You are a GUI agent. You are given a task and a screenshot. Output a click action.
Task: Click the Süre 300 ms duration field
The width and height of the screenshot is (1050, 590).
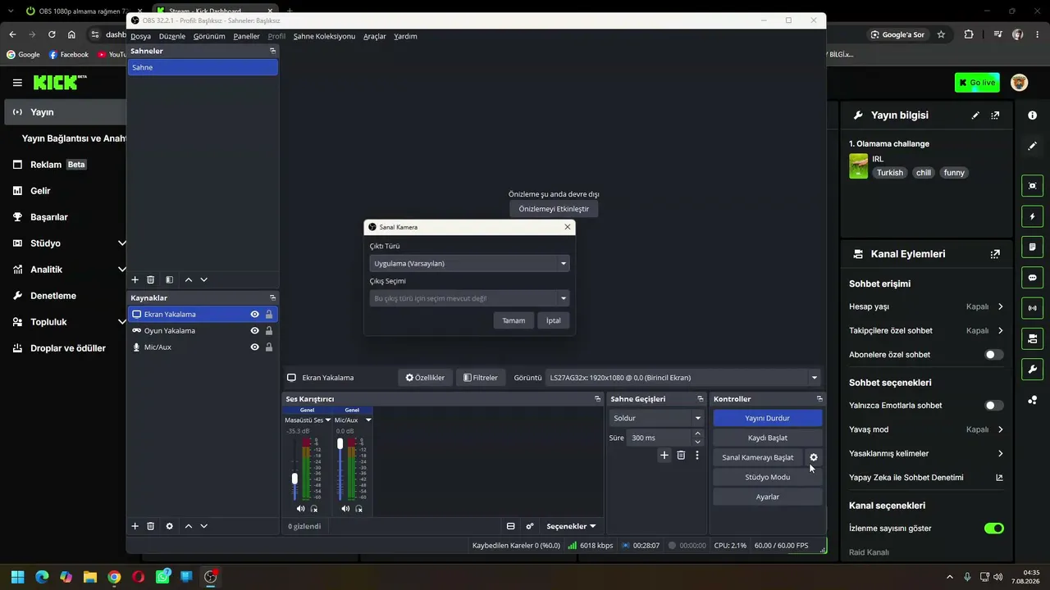[x=659, y=438]
